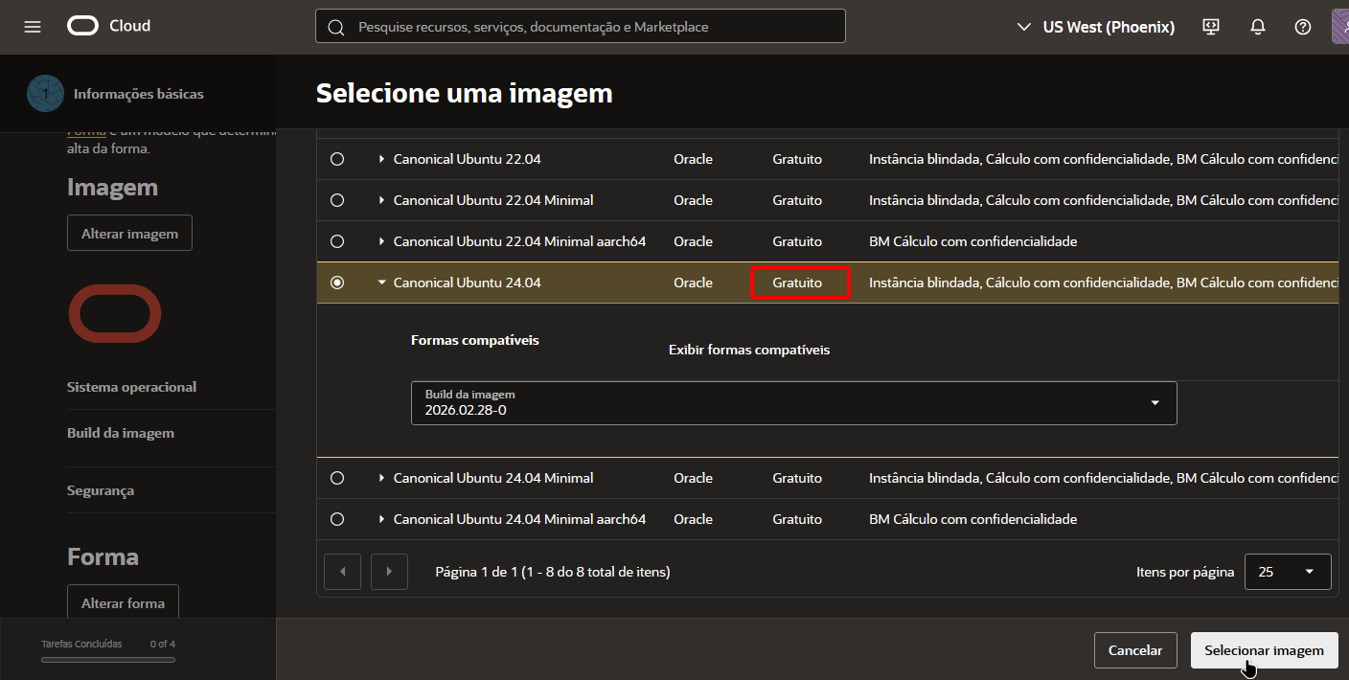Viewport: 1349px width, 680px height.
Task: Click the Segurança label in side panel
Action: (101, 490)
